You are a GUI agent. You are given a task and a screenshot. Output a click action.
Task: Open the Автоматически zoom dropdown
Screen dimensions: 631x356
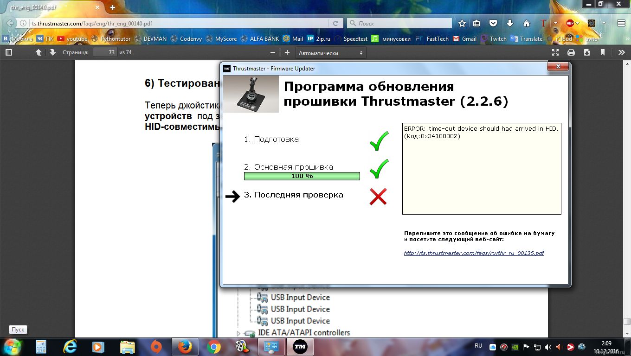click(331, 53)
